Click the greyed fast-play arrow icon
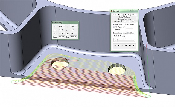Image resolution: width=175 pixels, height=107 pixels. [115, 46]
